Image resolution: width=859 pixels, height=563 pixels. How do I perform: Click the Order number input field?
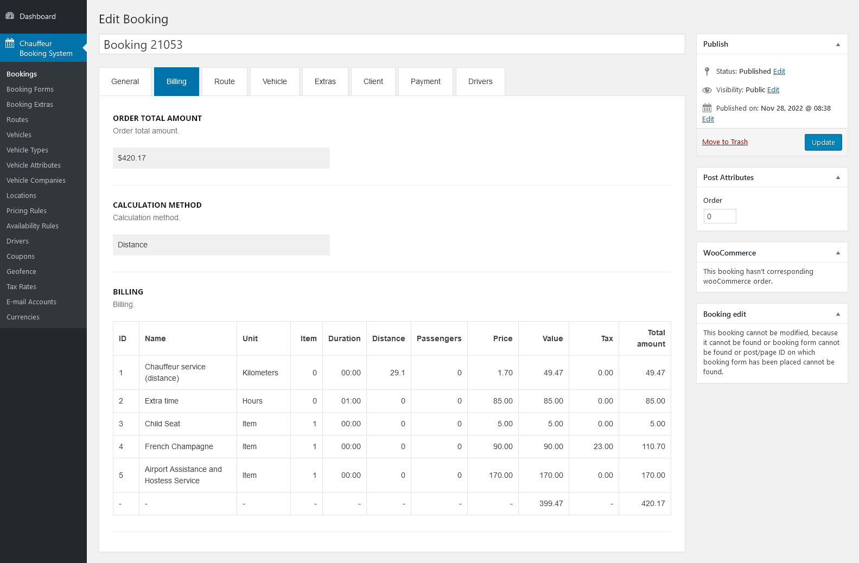pos(720,216)
